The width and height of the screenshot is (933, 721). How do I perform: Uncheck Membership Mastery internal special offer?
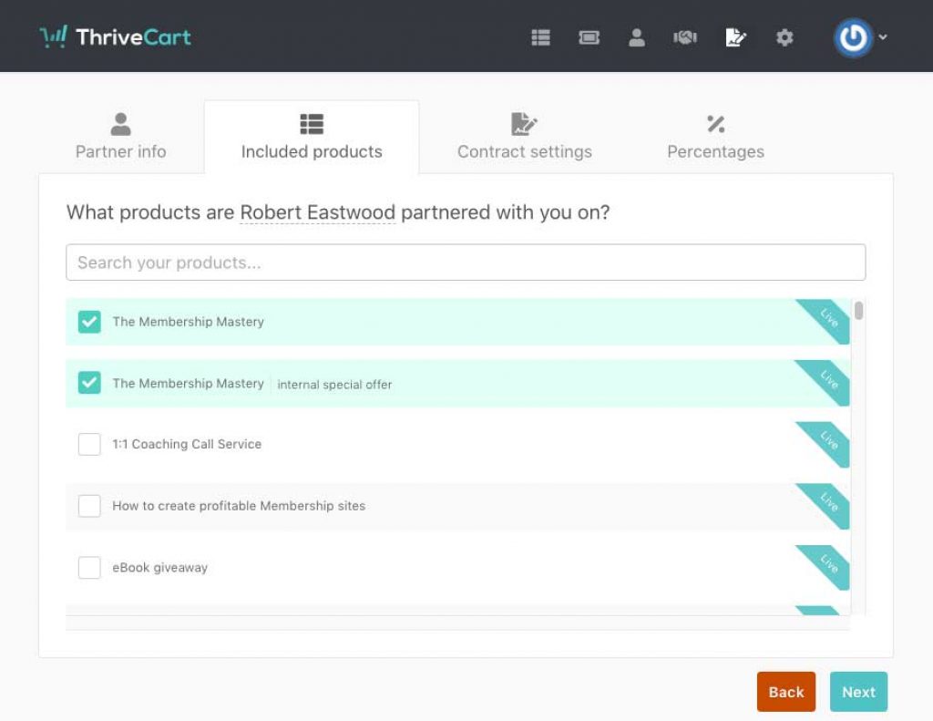[x=89, y=383]
